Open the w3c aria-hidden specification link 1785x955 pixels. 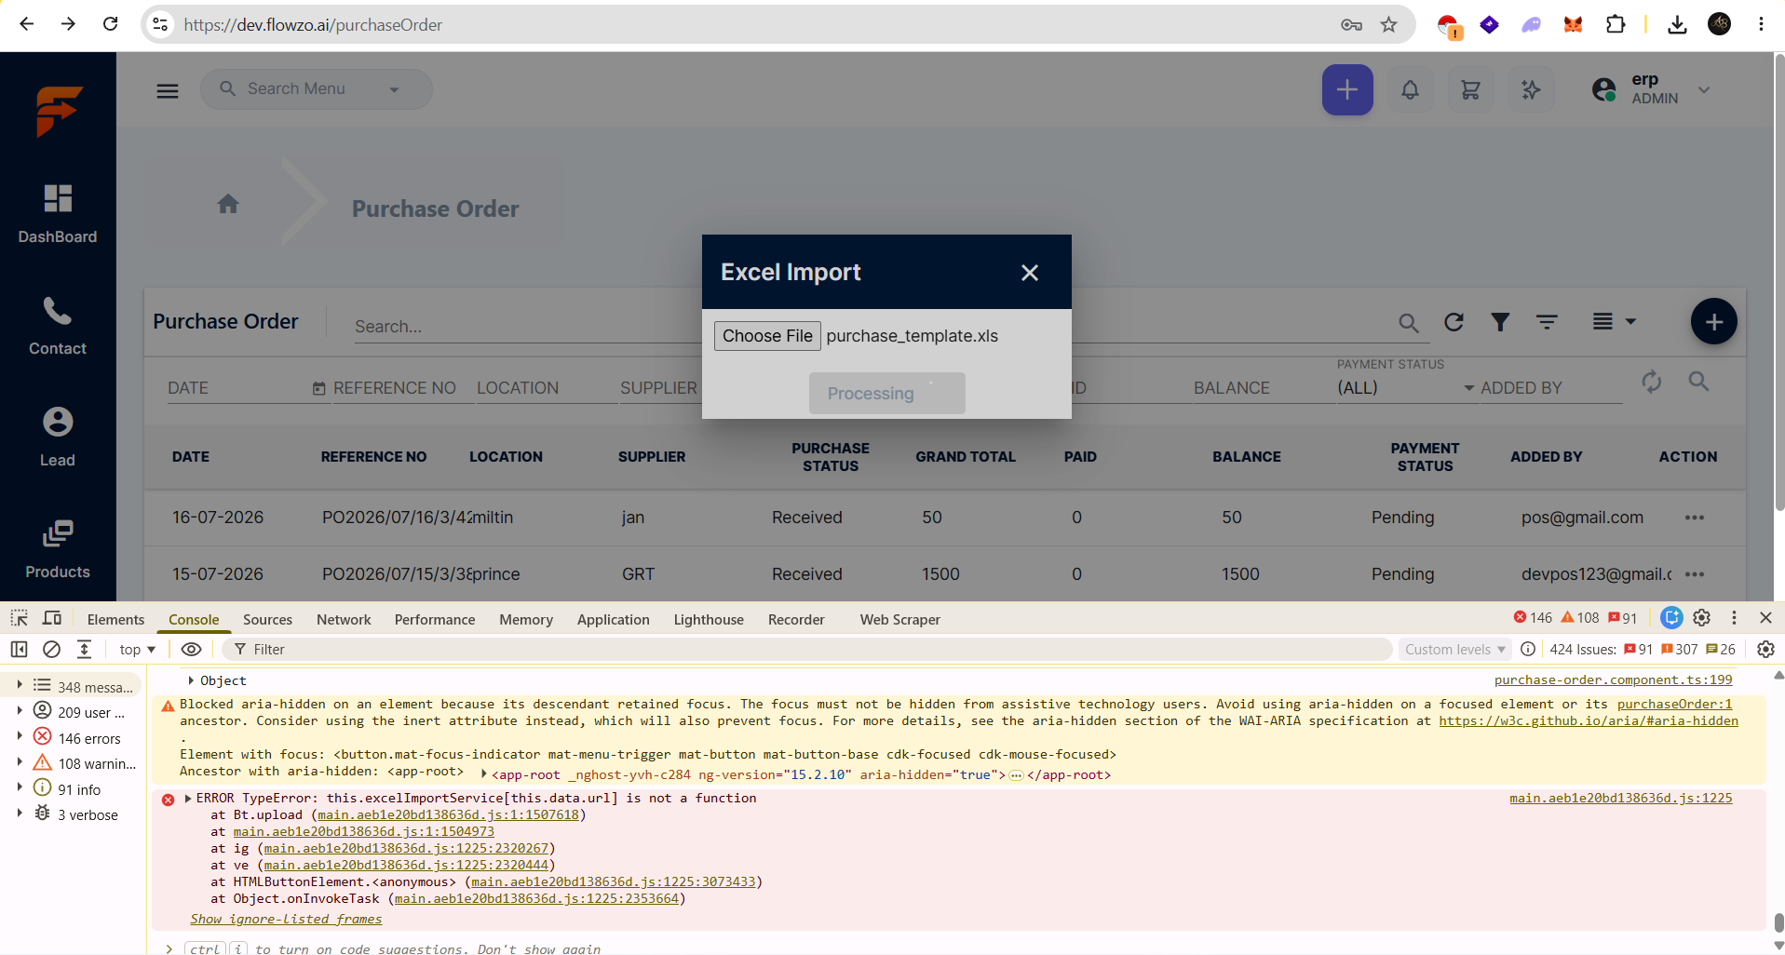point(1589,721)
